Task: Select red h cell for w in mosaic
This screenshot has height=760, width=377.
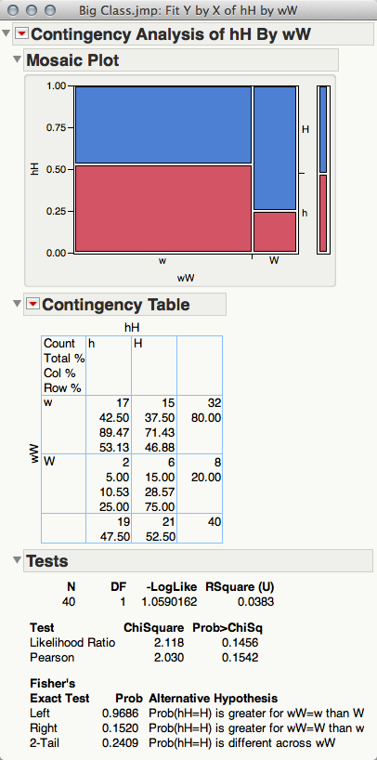Action: [x=163, y=209]
